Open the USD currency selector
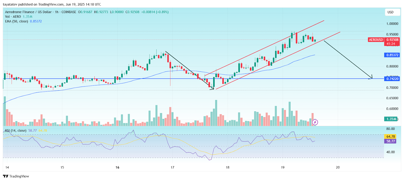Image resolution: width=404 pixels, height=181 pixels. pos(392,12)
